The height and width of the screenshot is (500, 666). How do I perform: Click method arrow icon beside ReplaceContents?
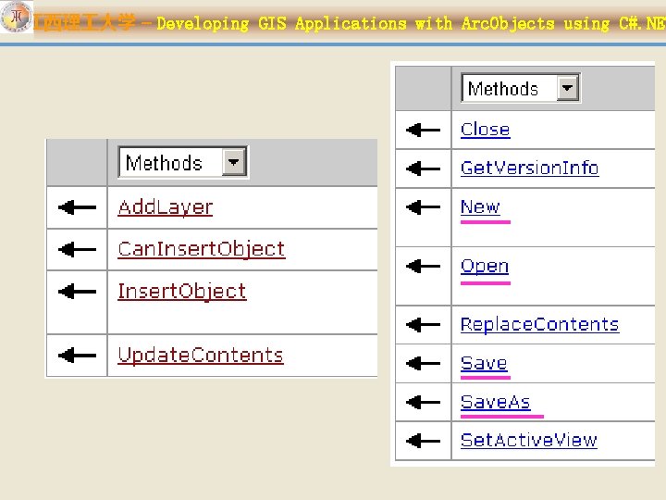tap(423, 324)
